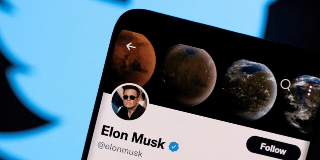
Task: Open Elon Musk's round profile picture
Action: click(x=130, y=102)
